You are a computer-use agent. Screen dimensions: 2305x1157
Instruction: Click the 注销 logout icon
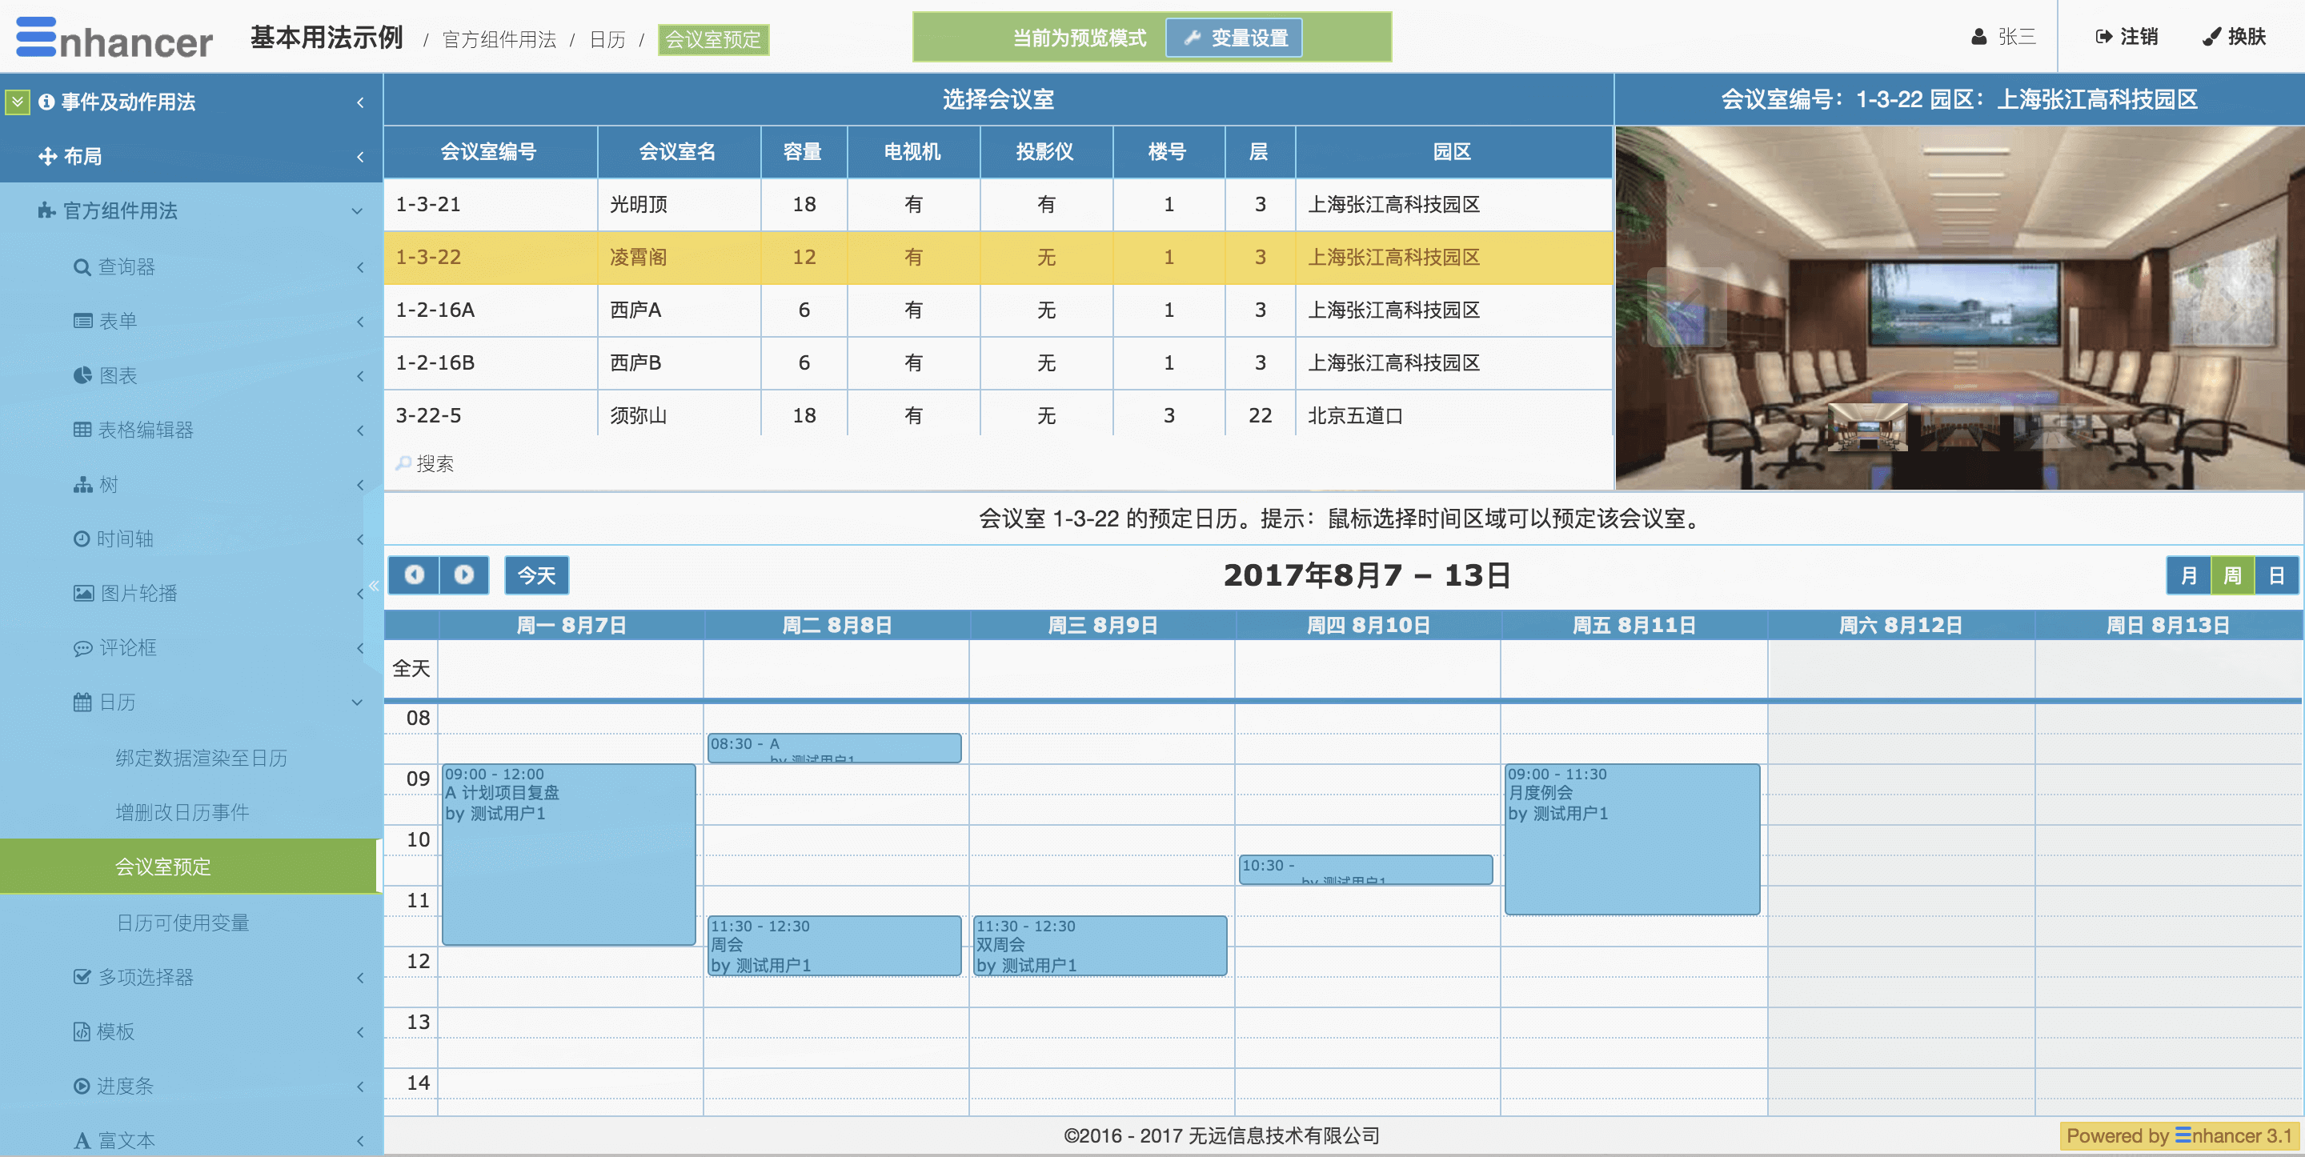coord(2103,37)
